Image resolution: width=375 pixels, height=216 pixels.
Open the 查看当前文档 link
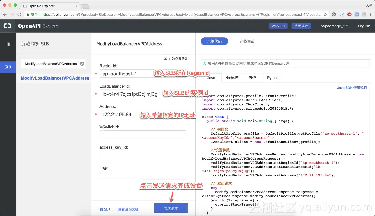tap(128, 209)
